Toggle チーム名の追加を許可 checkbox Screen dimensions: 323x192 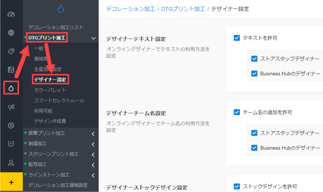(x=237, y=112)
